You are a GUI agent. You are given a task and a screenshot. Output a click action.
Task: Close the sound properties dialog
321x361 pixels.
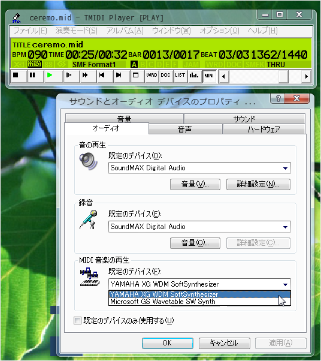pos(296,98)
